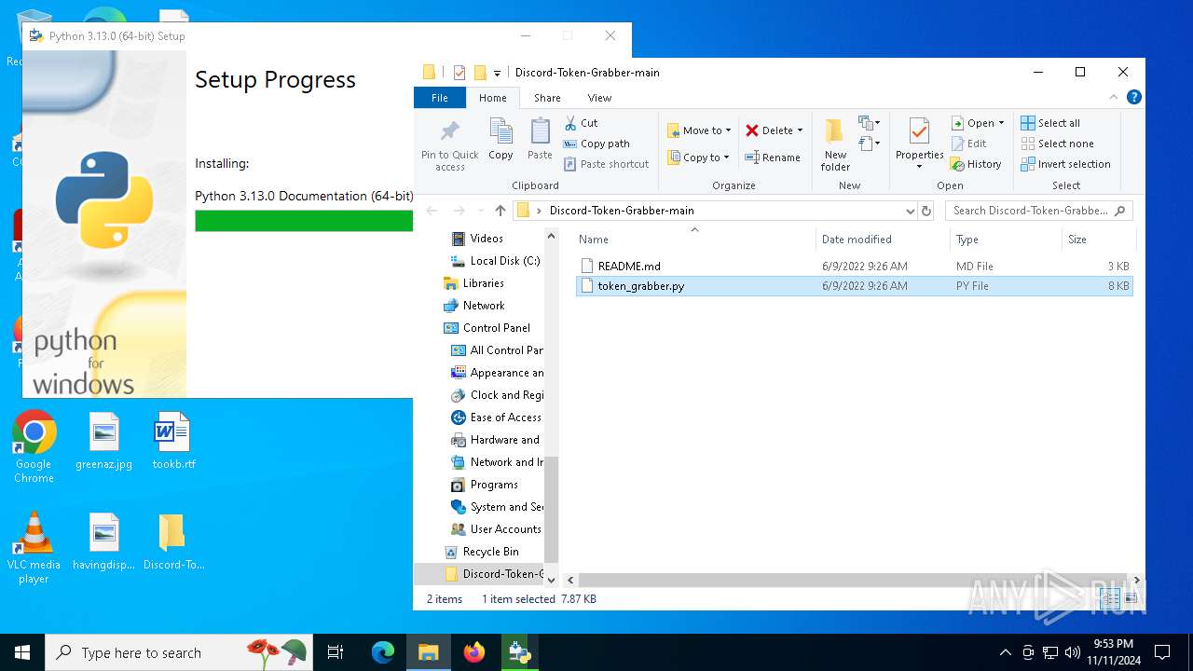Open Programs in navigation pane
The image size is (1193, 671).
(485, 485)
